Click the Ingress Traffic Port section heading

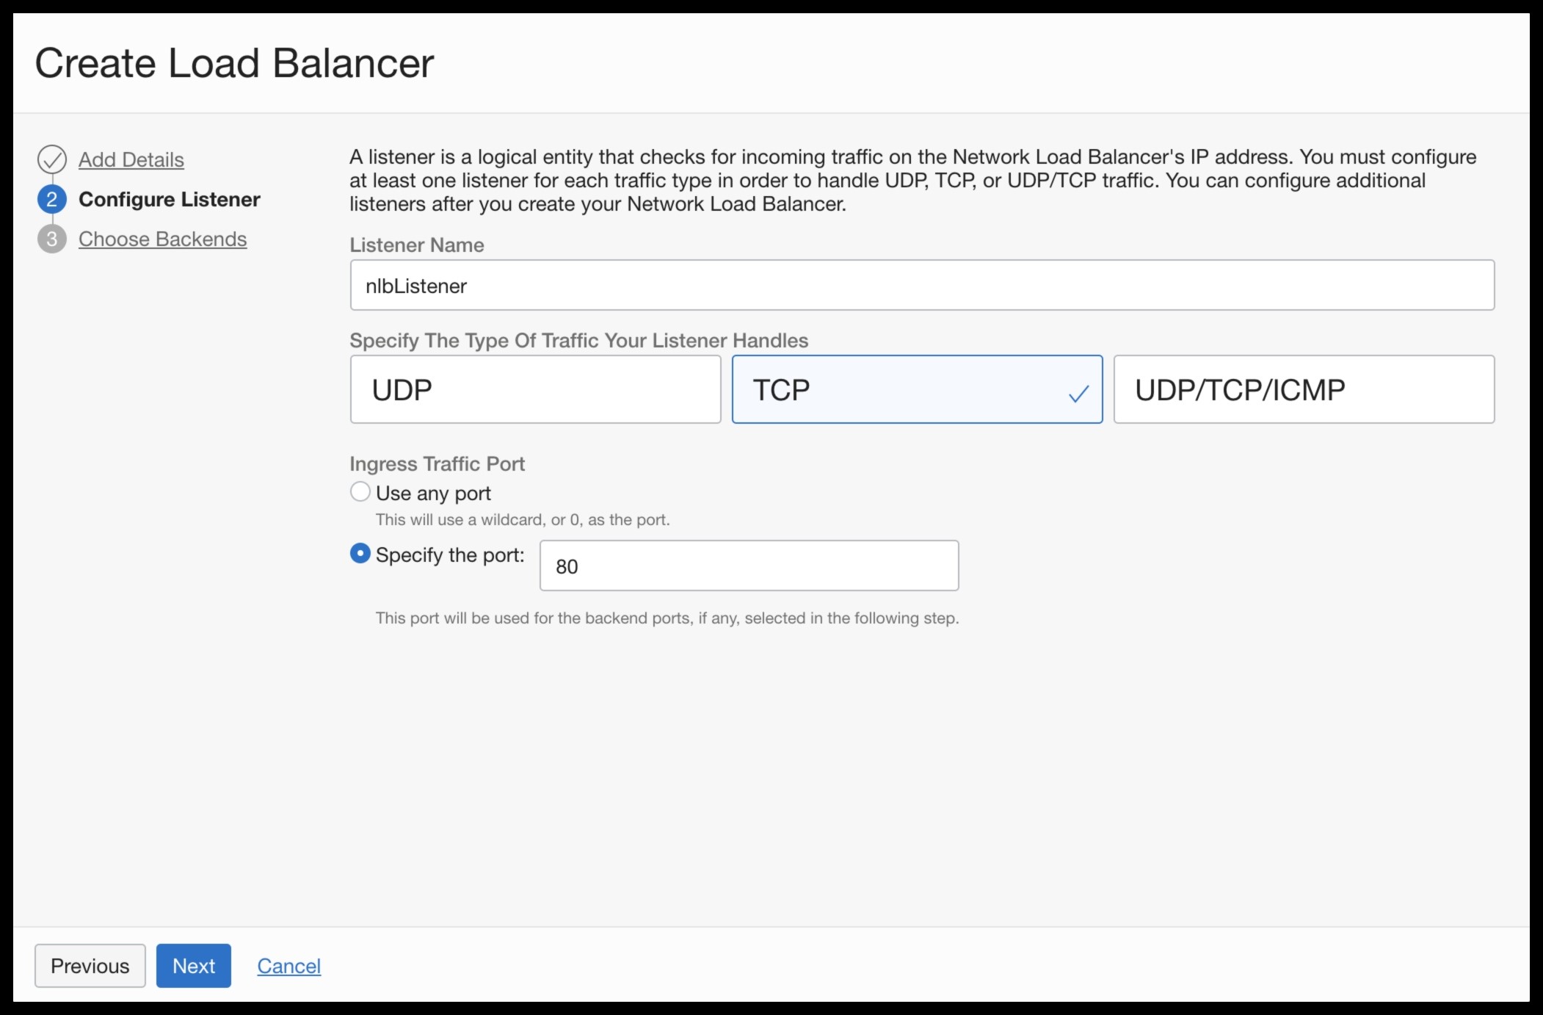click(438, 463)
